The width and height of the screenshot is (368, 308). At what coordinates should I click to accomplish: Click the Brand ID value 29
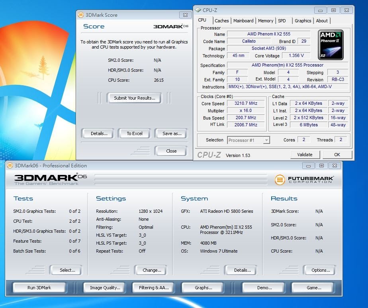pyautogui.click(x=304, y=41)
